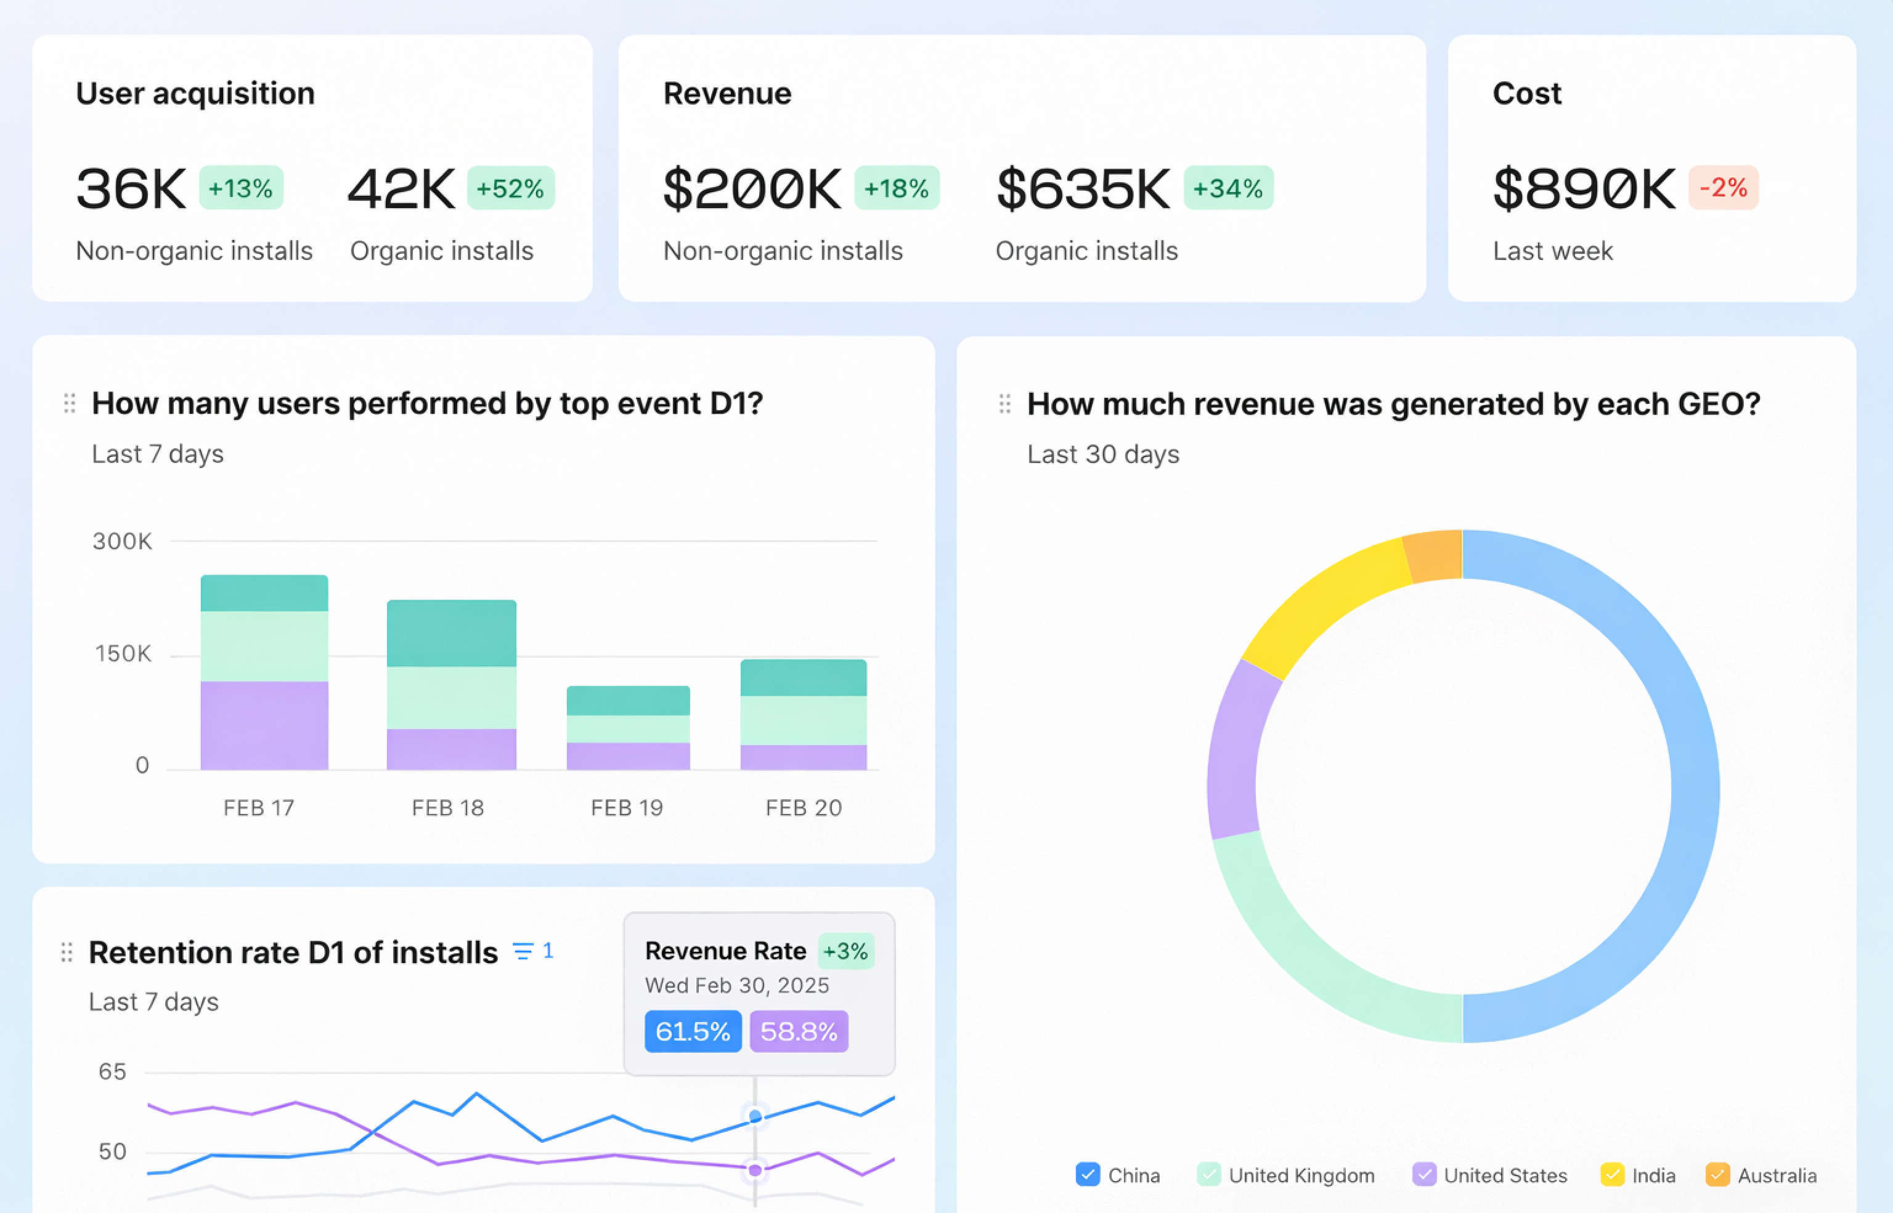Click the +13% non-organic installs badge
Viewport: 1893px width, 1213px height.
[x=240, y=188]
